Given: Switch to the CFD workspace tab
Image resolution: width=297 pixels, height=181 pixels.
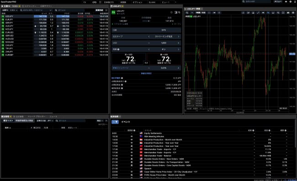Looking at the screenshot, I should coord(94,2).
